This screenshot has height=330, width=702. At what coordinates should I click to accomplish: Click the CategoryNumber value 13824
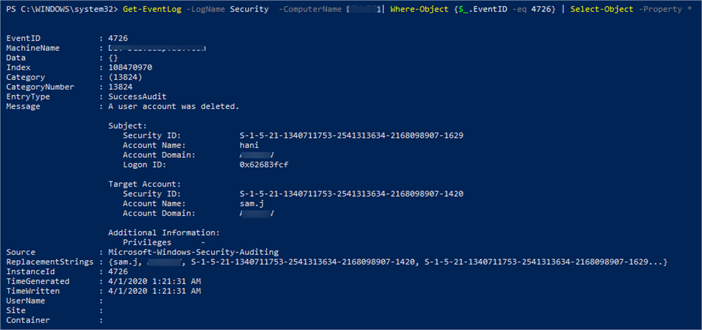click(120, 87)
